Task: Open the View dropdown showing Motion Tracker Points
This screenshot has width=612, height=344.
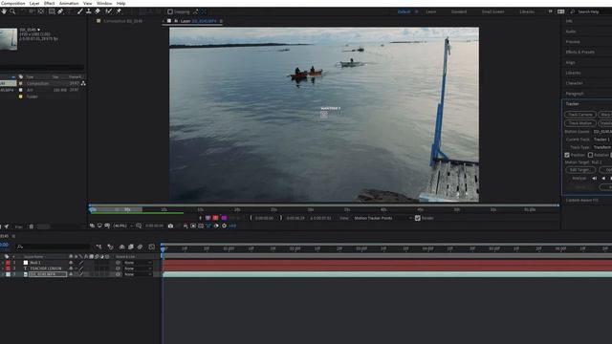Action: [382, 218]
